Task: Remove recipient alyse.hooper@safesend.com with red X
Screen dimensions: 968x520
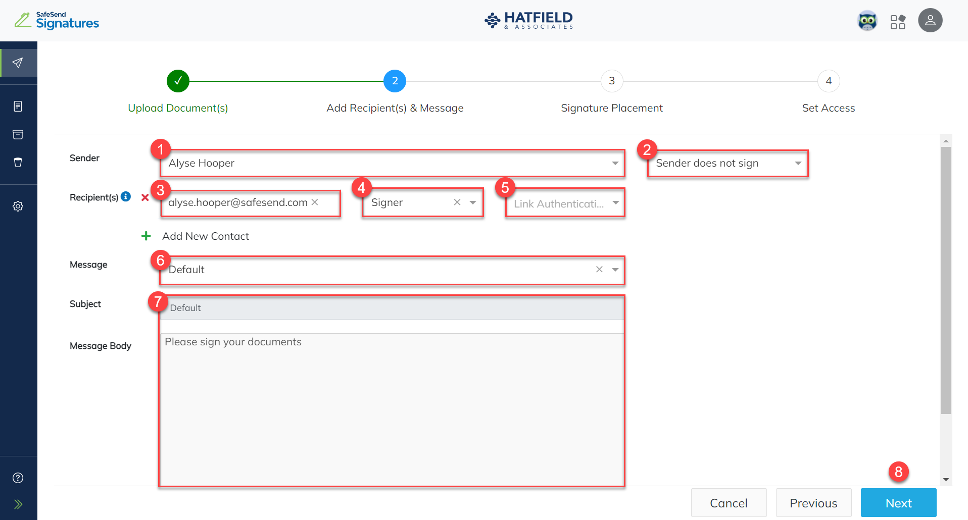Action: [145, 198]
